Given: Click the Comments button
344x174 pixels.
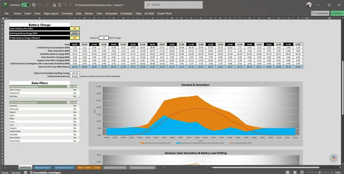Looking at the screenshot, I should [320, 13].
